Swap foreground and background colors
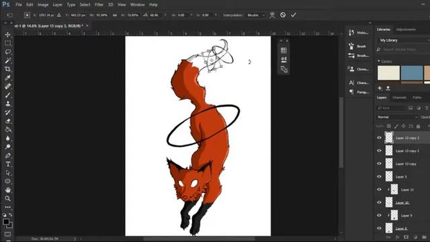430x242 pixels. [11, 215]
